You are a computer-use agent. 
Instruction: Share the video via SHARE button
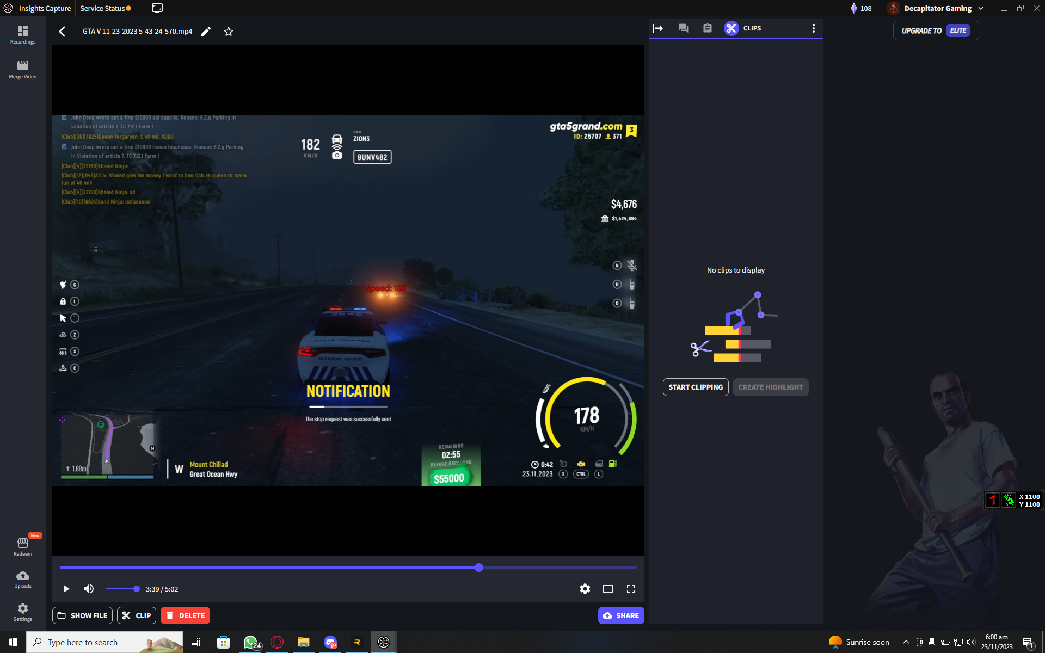click(621, 615)
